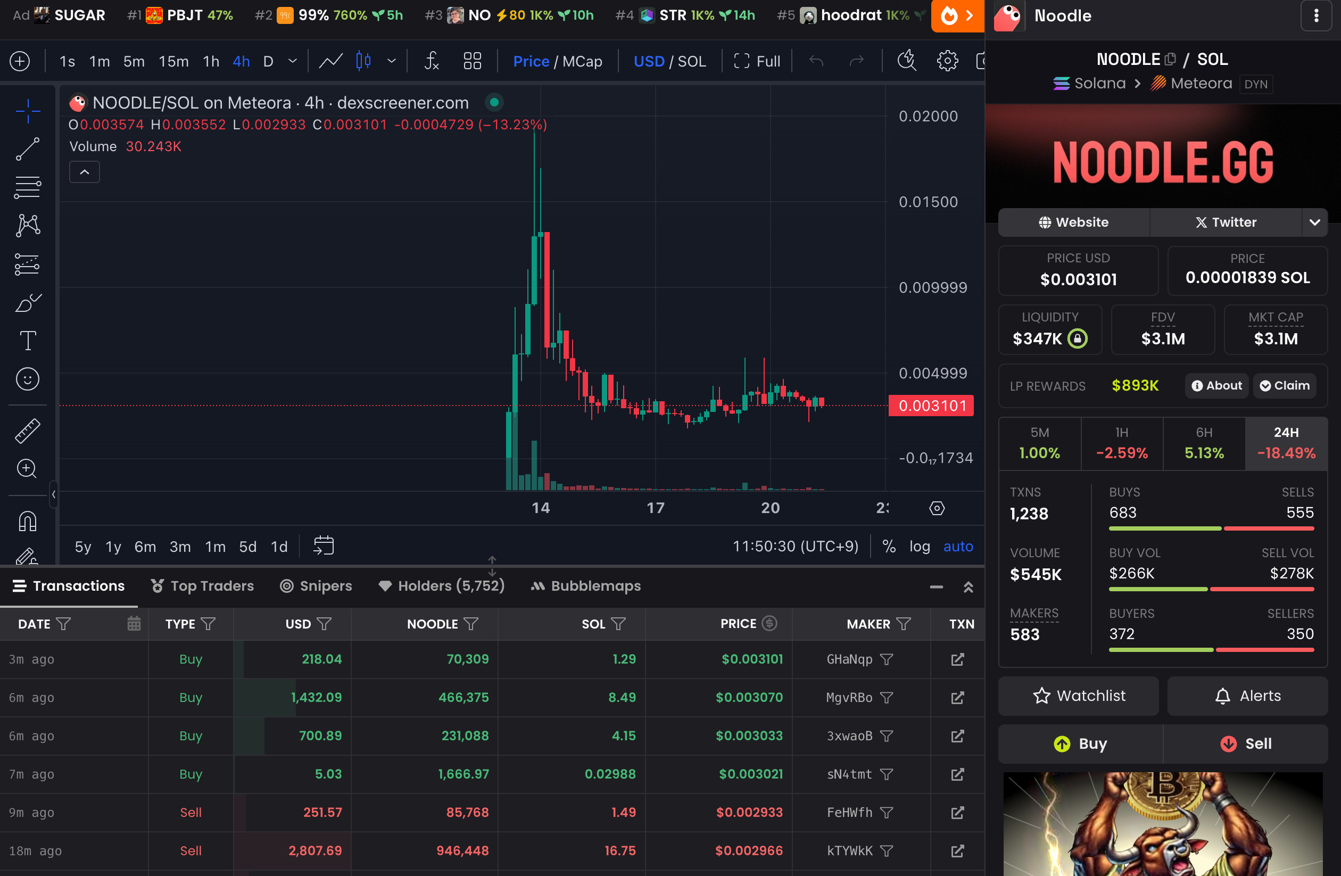Open the emoji sticker tool
1341x876 pixels.
tap(27, 379)
